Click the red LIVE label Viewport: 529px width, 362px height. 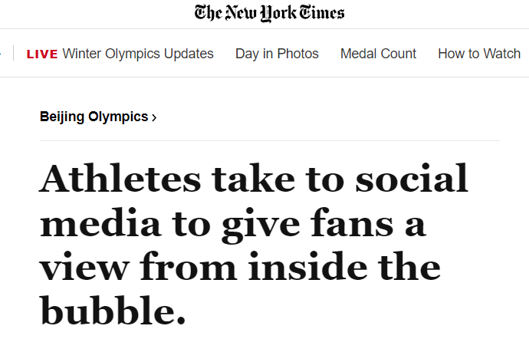42,54
